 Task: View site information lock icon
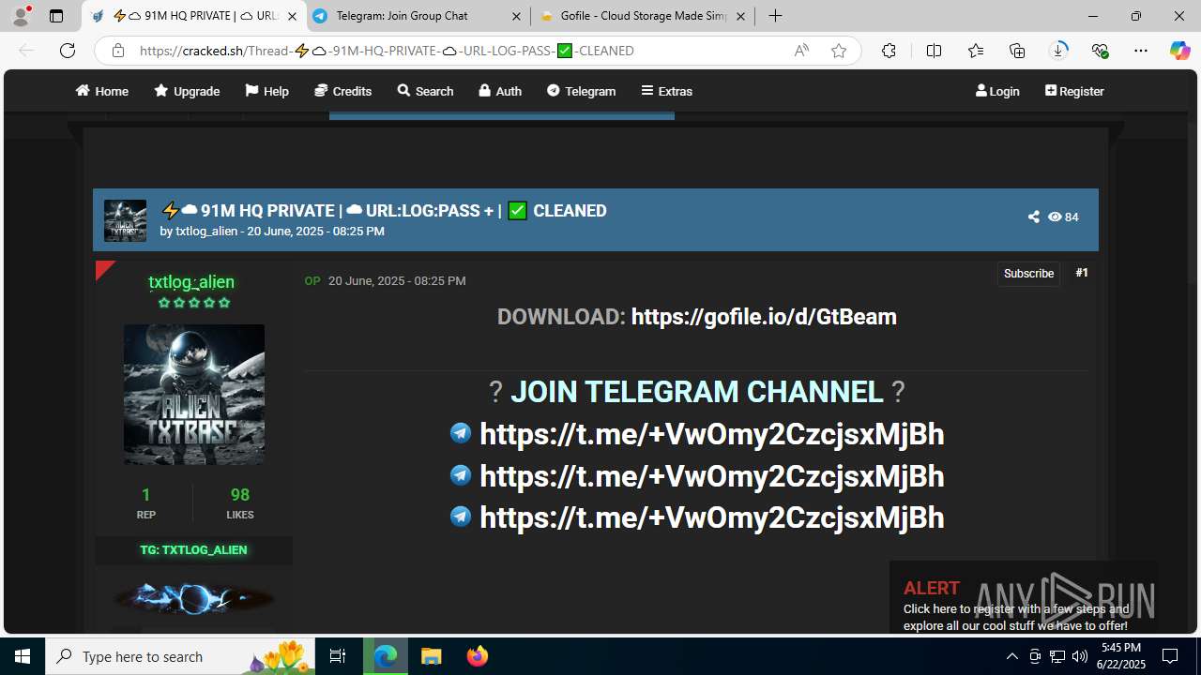coord(118,51)
